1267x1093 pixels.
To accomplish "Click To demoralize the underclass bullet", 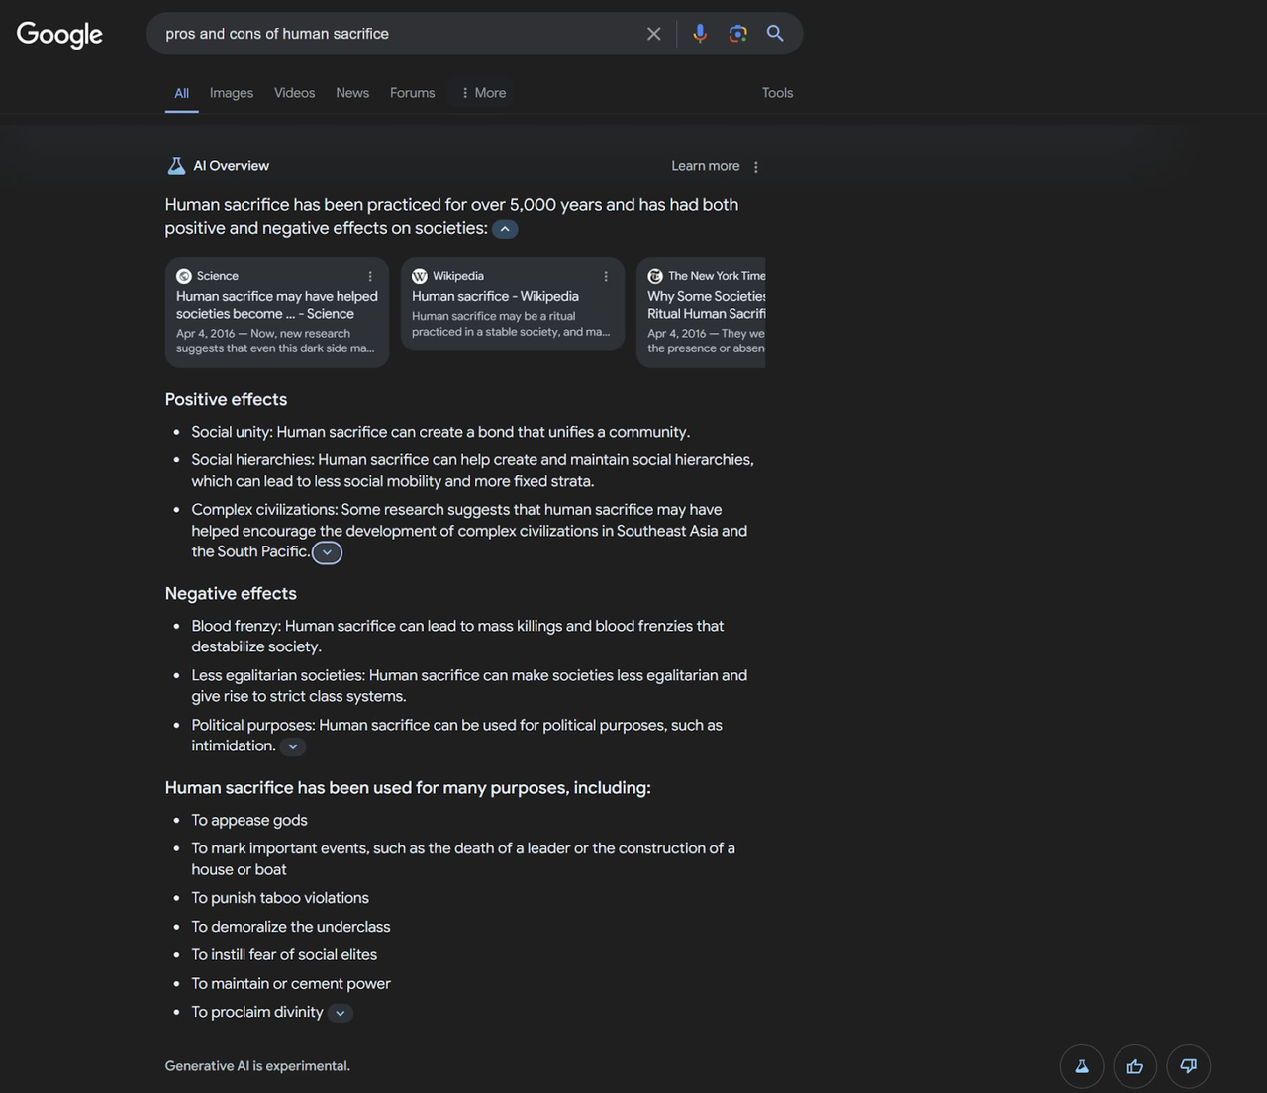I will click(x=291, y=927).
